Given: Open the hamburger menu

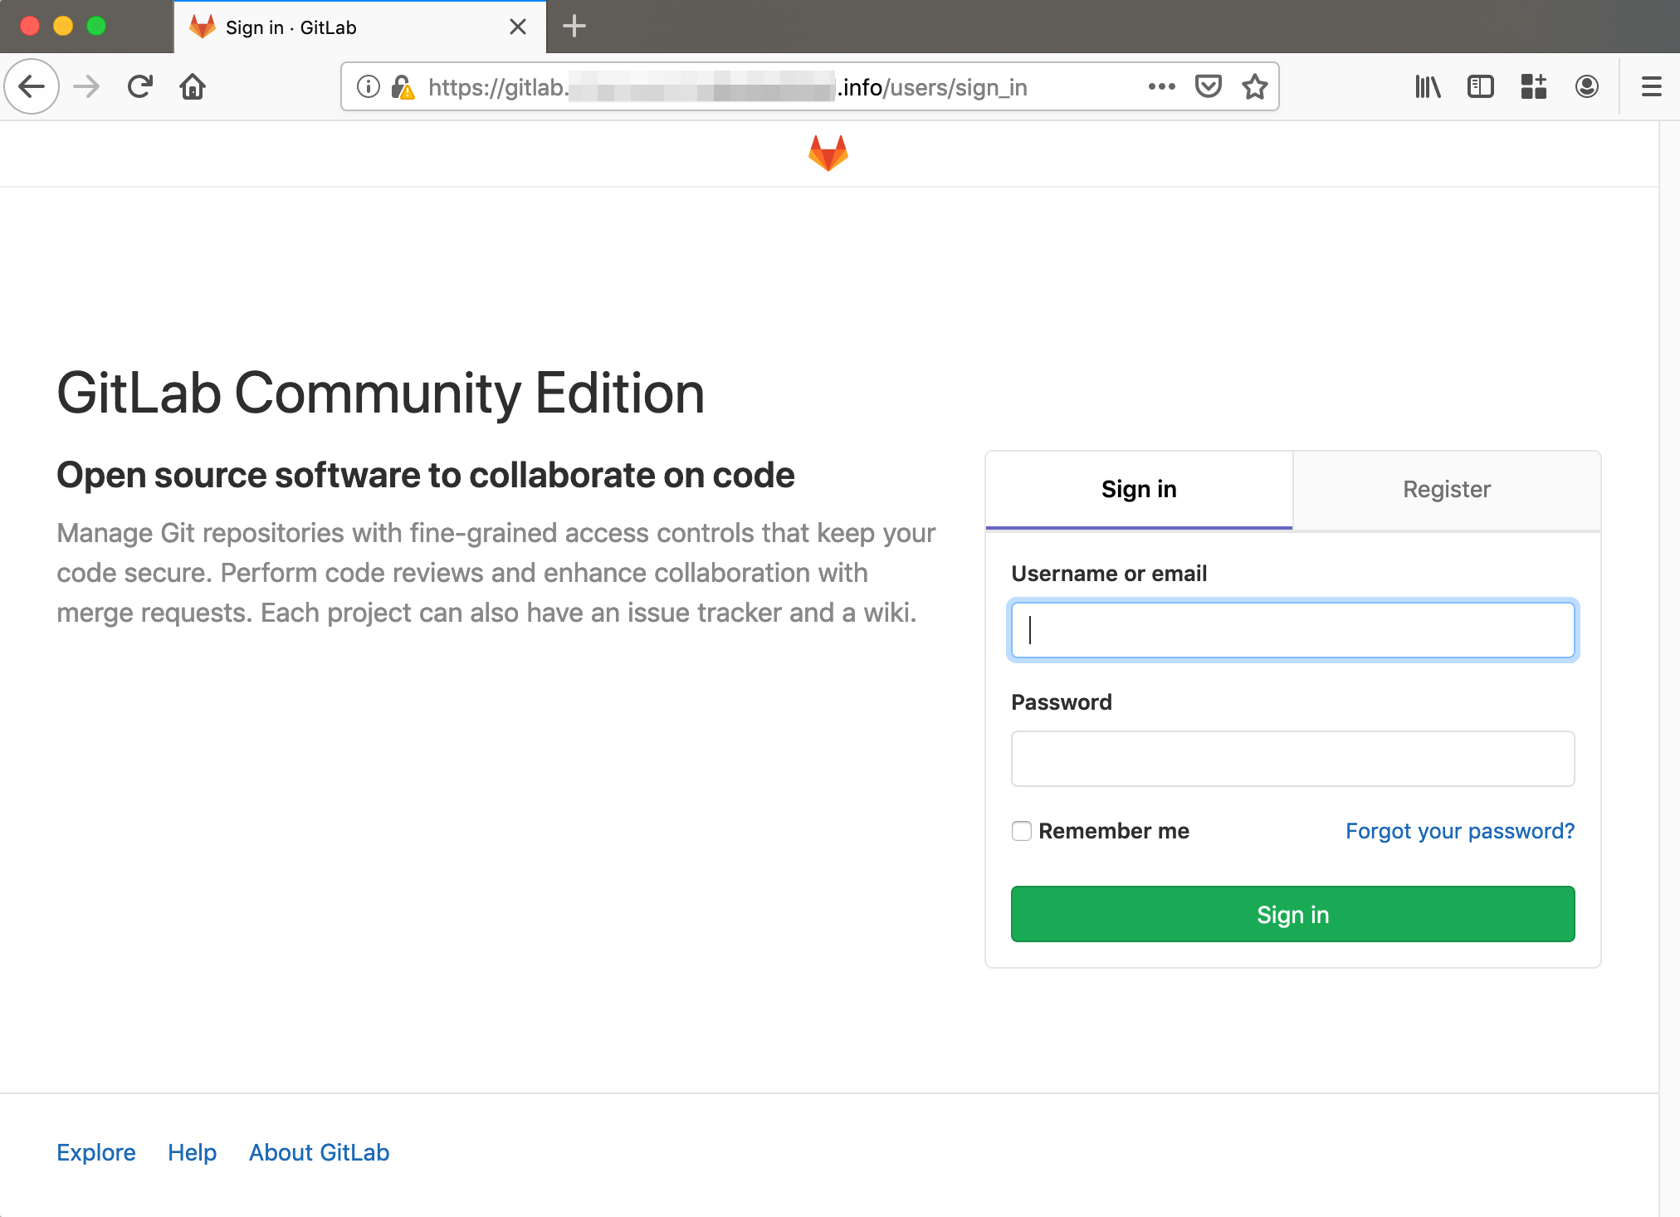Looking at the screenshot, I should tap(1650, 86).
